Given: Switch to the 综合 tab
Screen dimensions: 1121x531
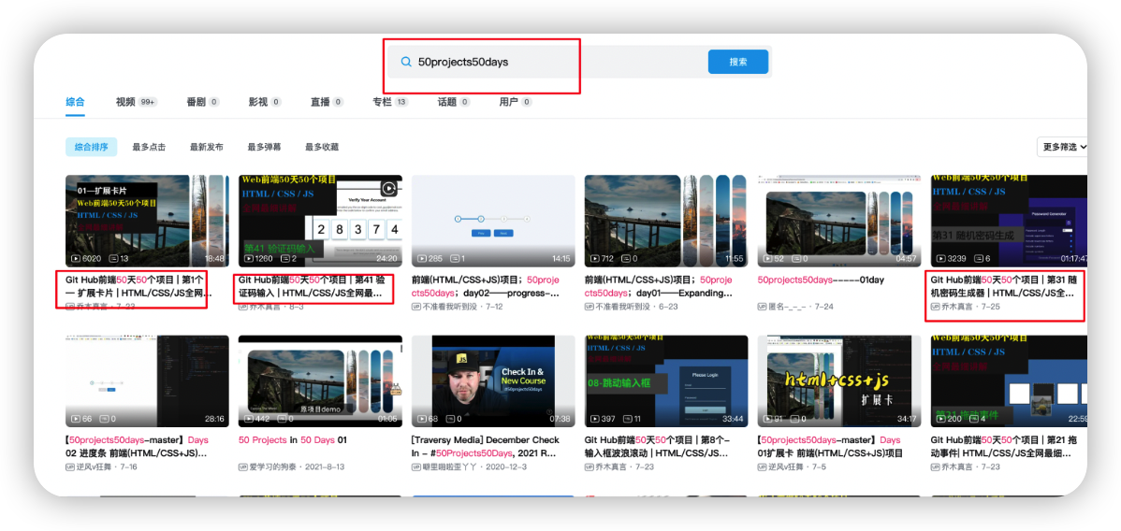Looking at the screenshot, I should [x=75, y=102].
